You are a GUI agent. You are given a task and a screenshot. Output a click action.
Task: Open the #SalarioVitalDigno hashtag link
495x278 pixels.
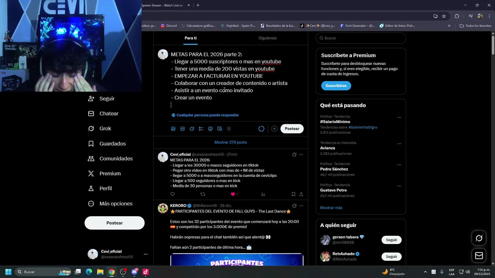[363, 127]
